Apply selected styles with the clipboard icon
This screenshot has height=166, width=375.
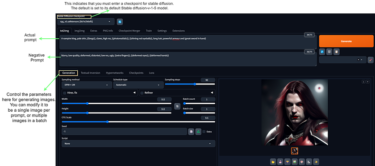(337, 52)
